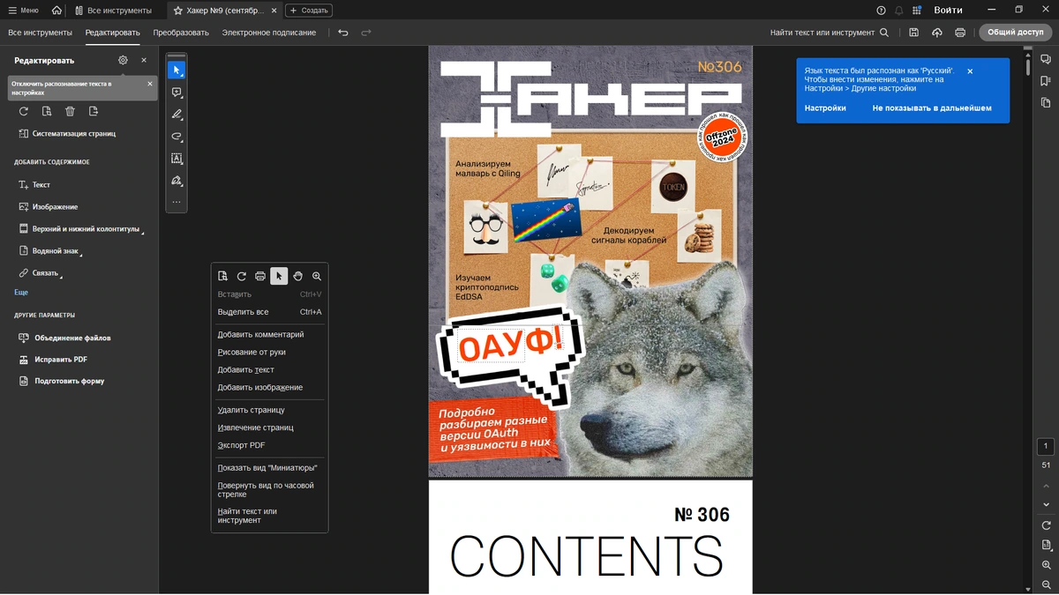Click the "Войти" sign-in button
This screenshot has height=595, width=1059.
pyautogui.click(x=948, y=11)
